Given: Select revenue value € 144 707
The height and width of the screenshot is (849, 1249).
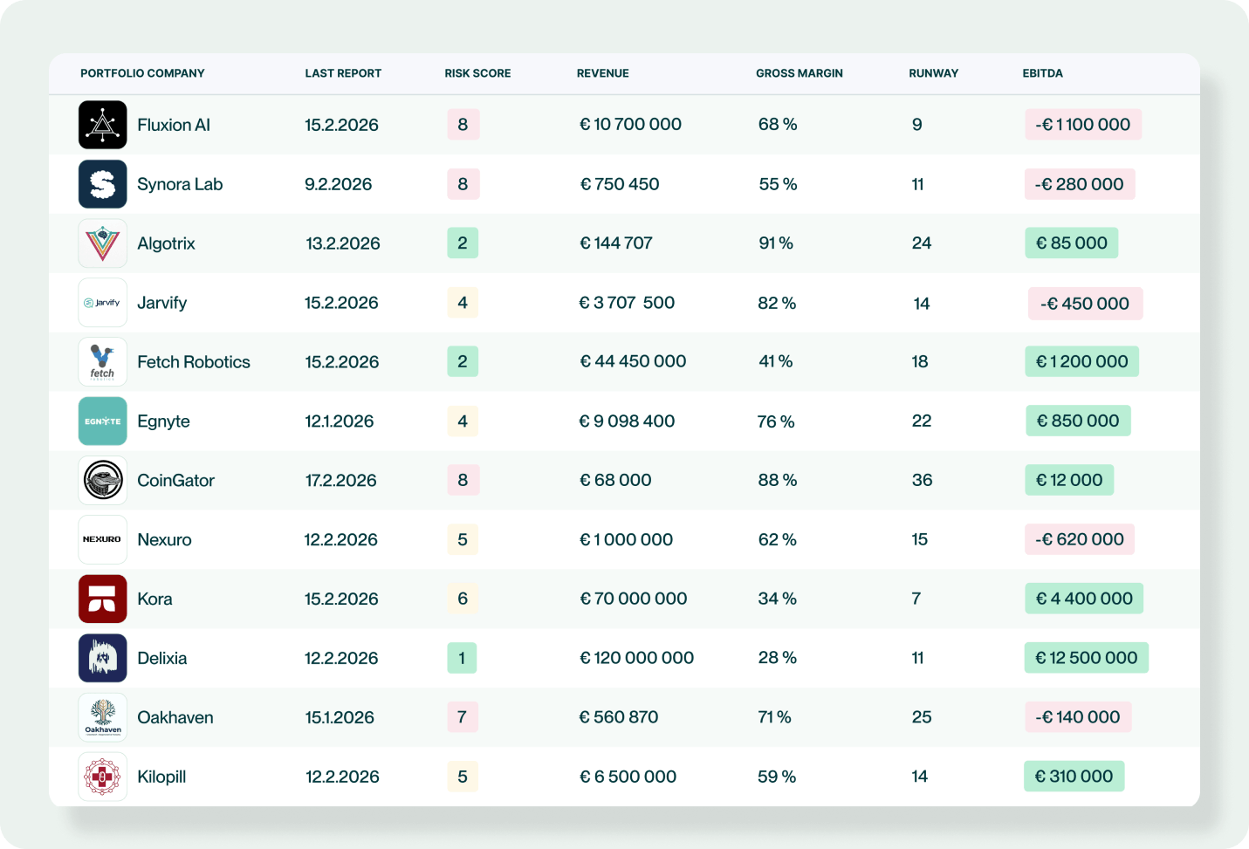Looking at the screenshot, I should click(616, 243).
